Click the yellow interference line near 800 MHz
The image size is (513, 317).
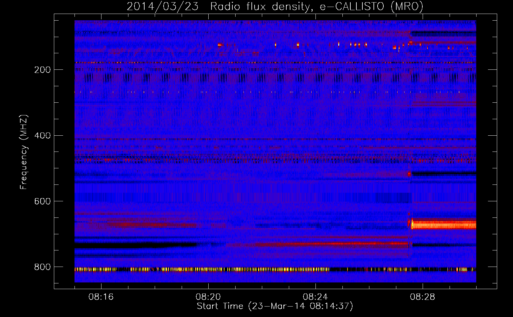[x=275, y=269]
